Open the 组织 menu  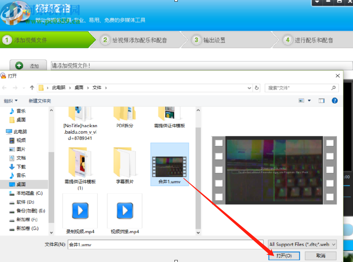tap(11, 101)
